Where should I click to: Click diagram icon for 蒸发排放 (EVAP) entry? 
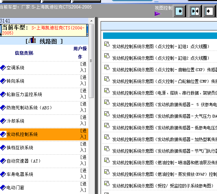[x=107, y=172]
